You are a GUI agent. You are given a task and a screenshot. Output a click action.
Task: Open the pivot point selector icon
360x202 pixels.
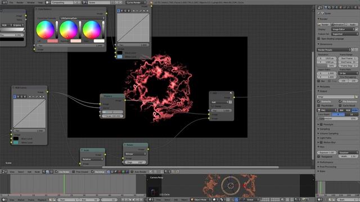222,200
